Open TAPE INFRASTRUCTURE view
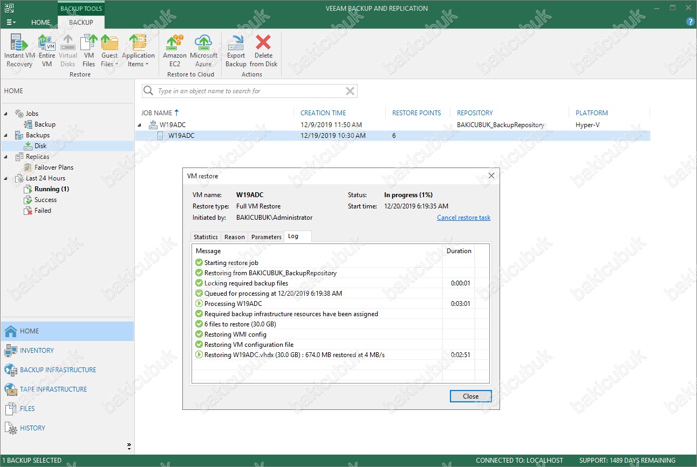Image resolution: width=697 pixels, height=467 pixels. pyautogui.click(x=67, y=389)
